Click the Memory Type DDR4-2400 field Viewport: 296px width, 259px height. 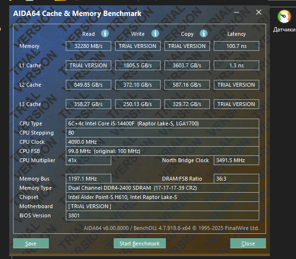[x=163, y=188]
